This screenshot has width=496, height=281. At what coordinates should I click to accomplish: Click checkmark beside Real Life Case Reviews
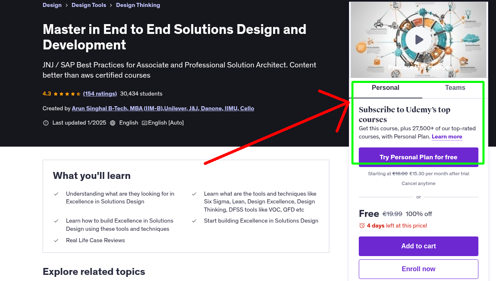click(x=56, y=241)
